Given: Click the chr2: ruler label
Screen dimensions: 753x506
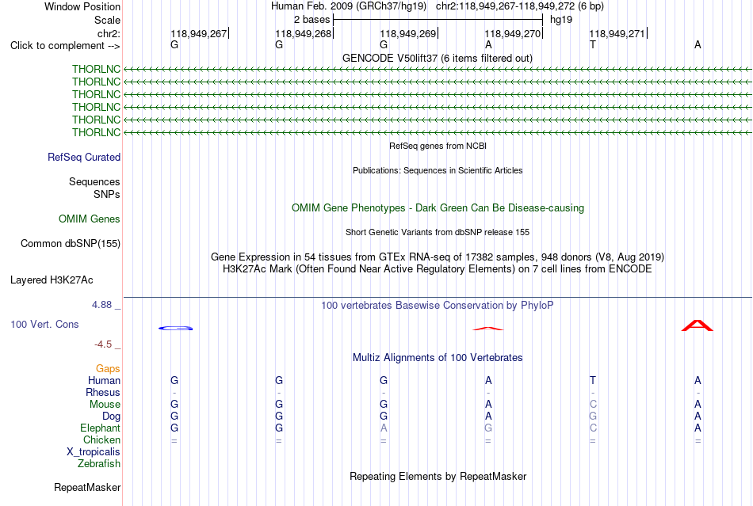Looking at the screenshot, I should point(109,33).
